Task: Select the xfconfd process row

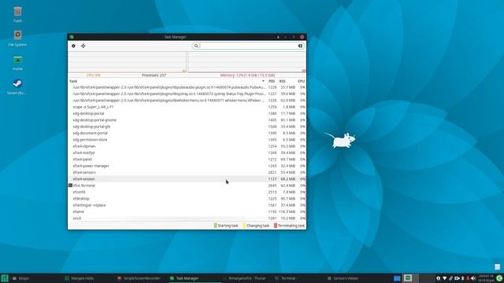Action: 187,192
